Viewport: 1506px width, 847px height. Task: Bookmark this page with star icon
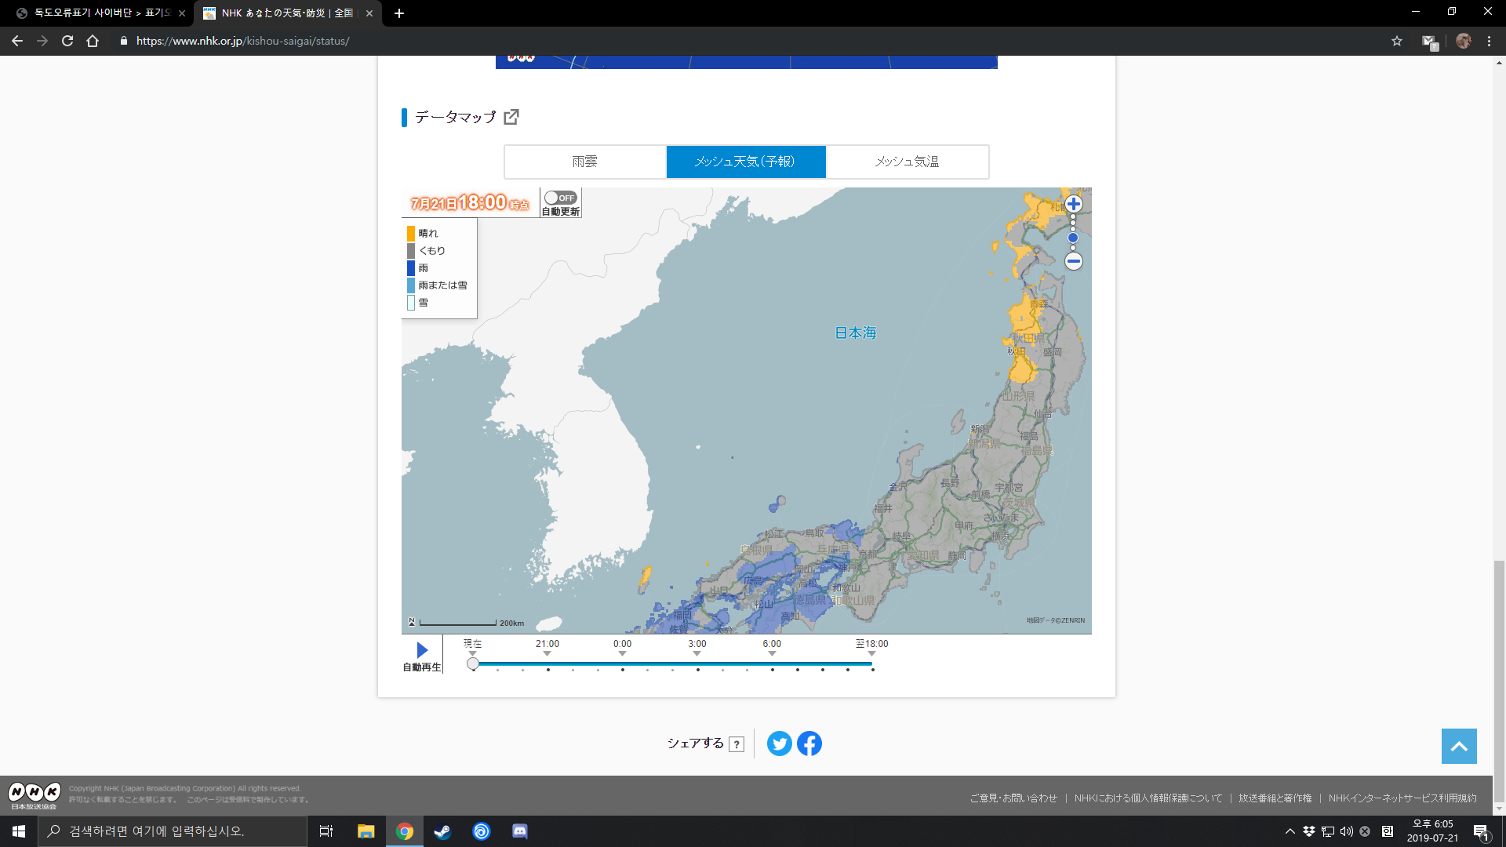pyautogui.click(x=1397, y=41)
